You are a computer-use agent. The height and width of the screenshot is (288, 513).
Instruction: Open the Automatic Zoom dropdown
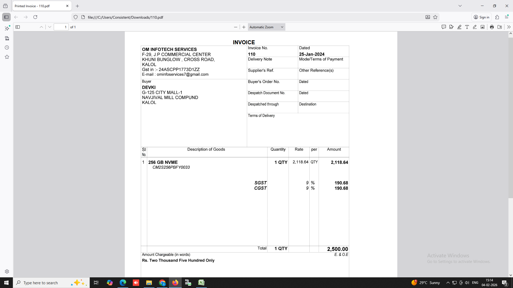pos(266,27)
